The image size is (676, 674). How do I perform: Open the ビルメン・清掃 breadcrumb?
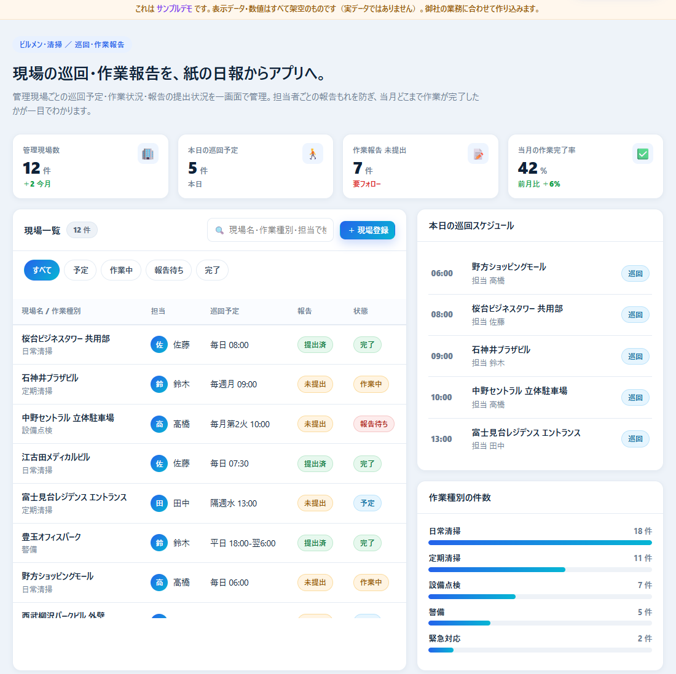point(41,44)
